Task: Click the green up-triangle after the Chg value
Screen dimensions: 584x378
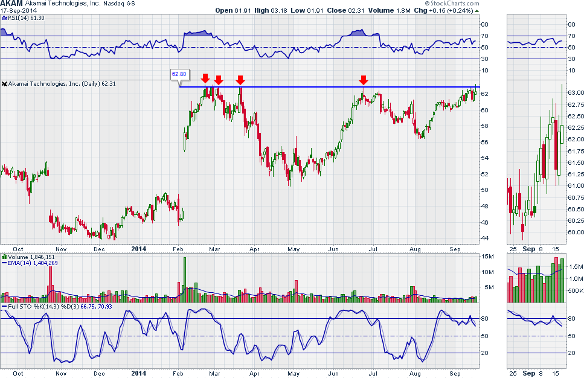Action: click(477, 11)
